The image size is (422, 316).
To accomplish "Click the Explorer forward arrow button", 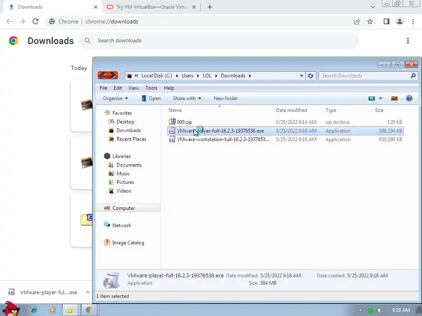I will pyautogui.click(x=113, y=76).
